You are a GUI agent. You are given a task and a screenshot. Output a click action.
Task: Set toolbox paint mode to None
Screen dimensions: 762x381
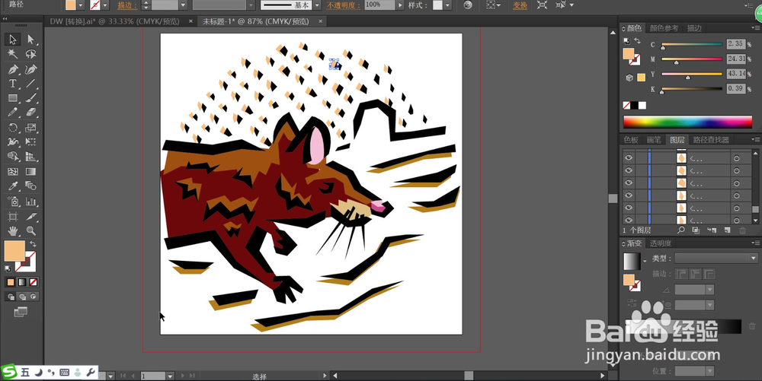tap(34, 282)
